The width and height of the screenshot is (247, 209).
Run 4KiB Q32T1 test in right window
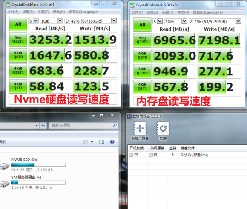[x=142, y=72]
